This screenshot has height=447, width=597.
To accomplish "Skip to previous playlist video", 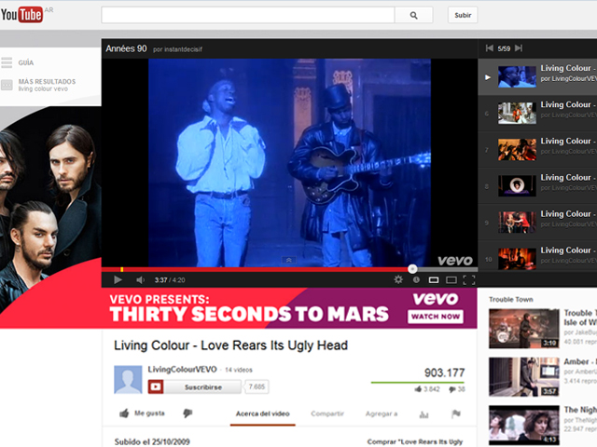I will point(490,48).
